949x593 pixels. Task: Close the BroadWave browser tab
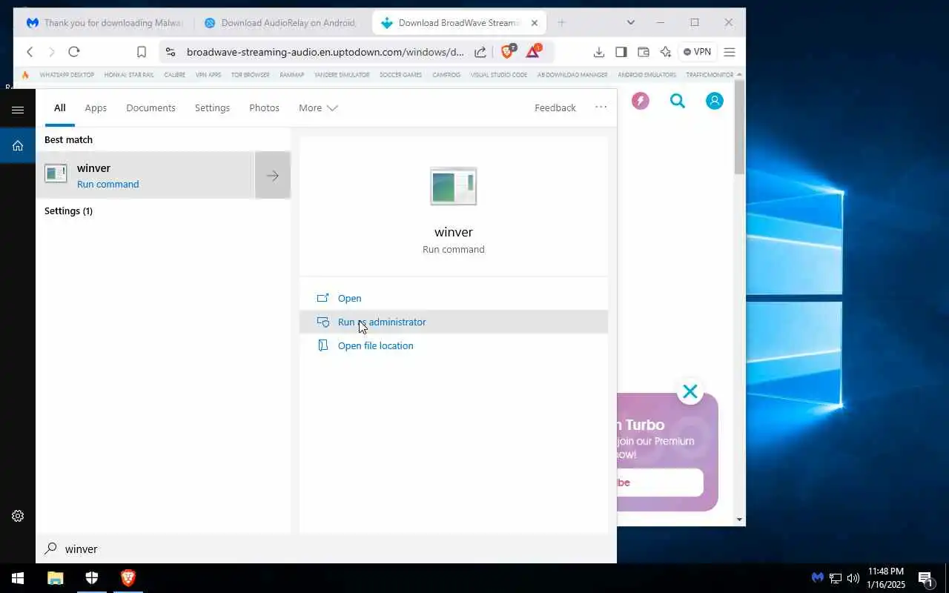pyautogui.click(x=535, y=23)
